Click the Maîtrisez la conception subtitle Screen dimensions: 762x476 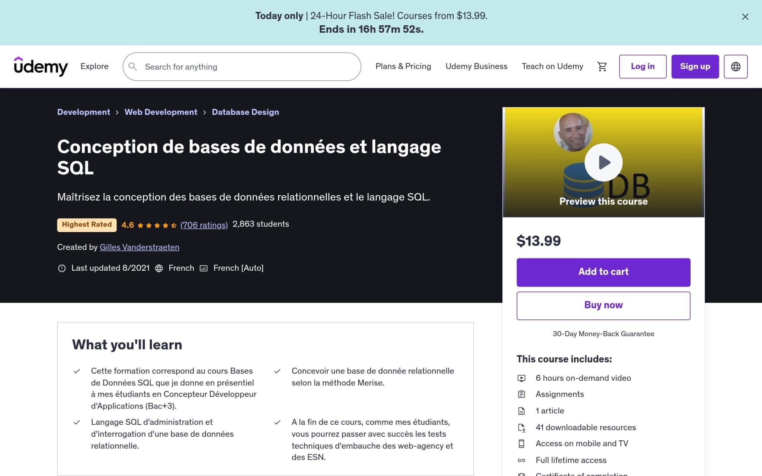[244, 197]
